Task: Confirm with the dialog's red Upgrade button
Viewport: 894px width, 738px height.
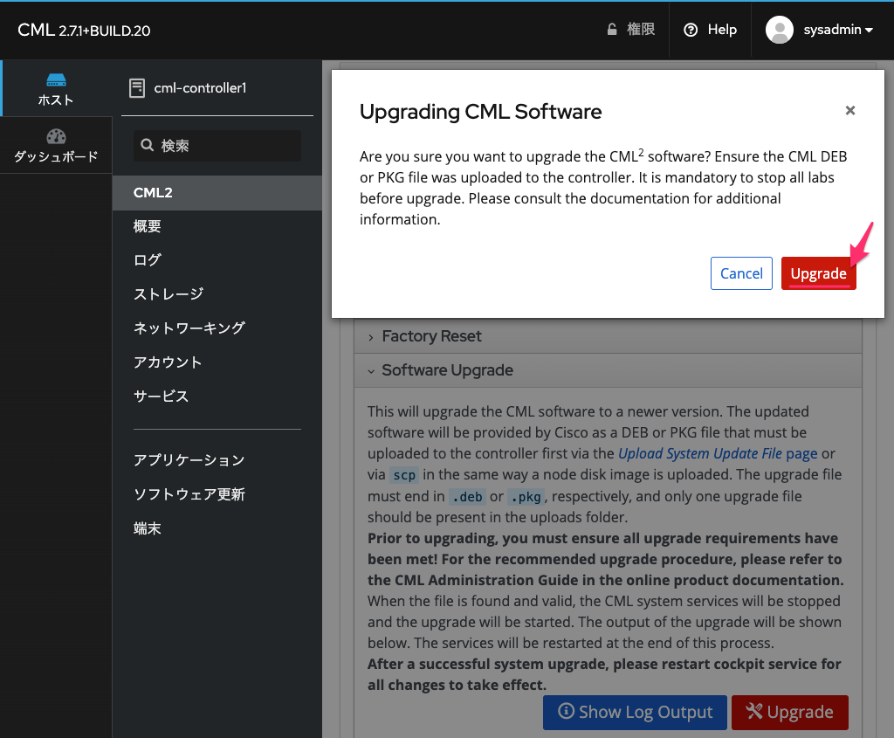Action: 818,273
